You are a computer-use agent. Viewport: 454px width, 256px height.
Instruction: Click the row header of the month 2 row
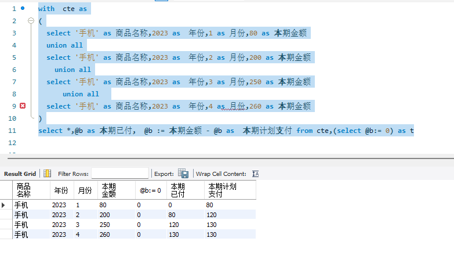[x=6, y=215]
